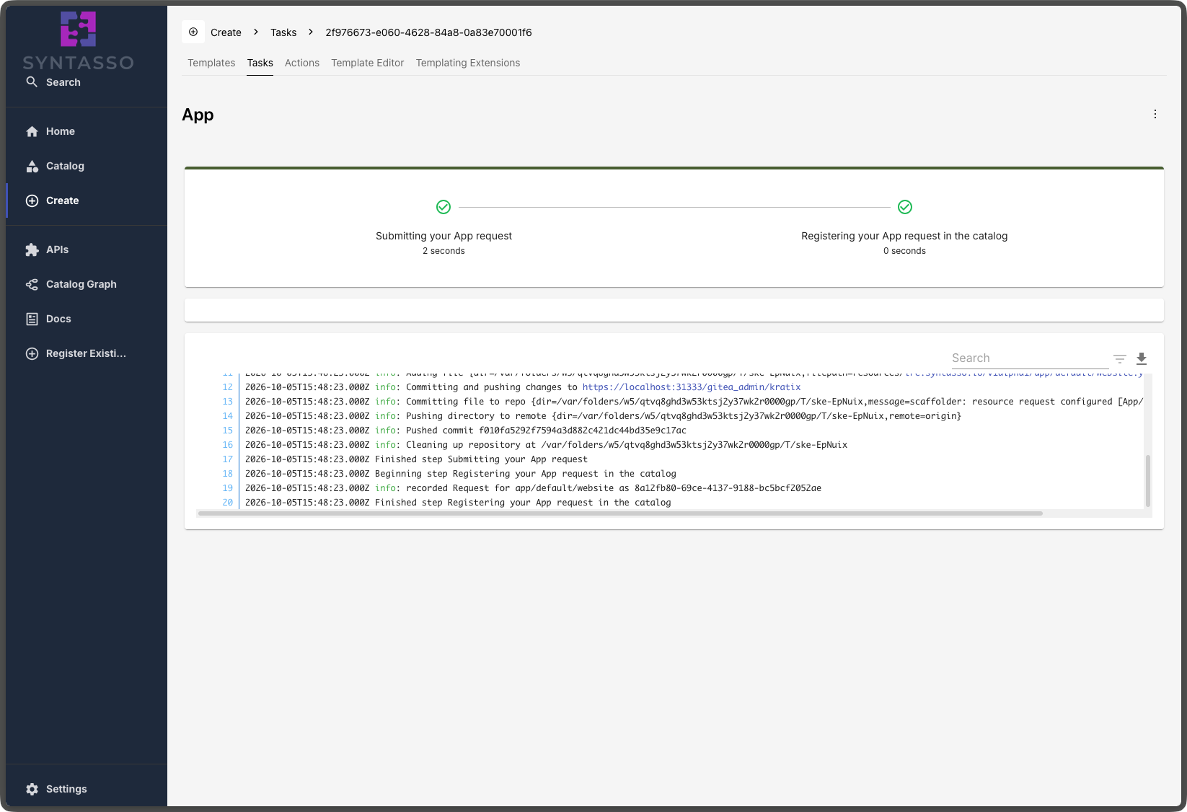Click the log horizontal scrollbar

[620, 513]
